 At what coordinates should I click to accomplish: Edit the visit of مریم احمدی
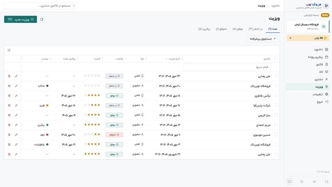[x=16, y=125]
